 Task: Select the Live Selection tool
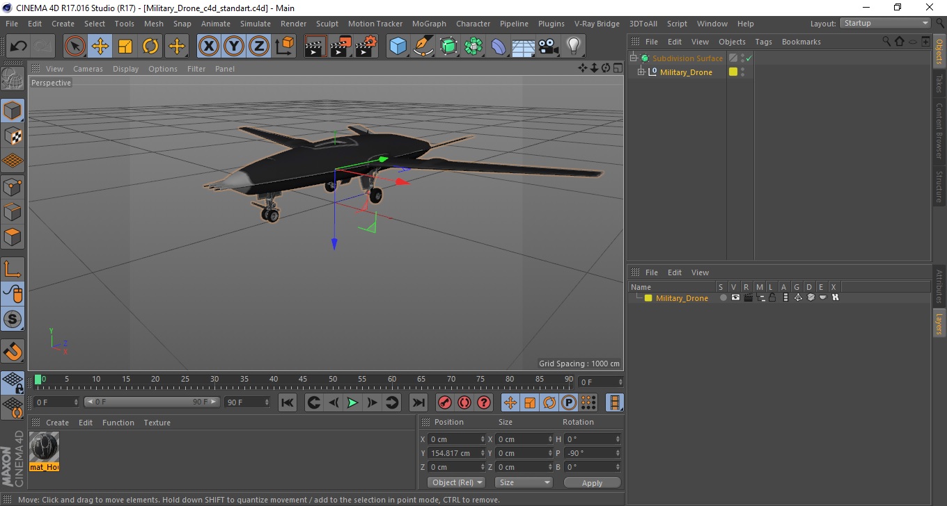75,47
